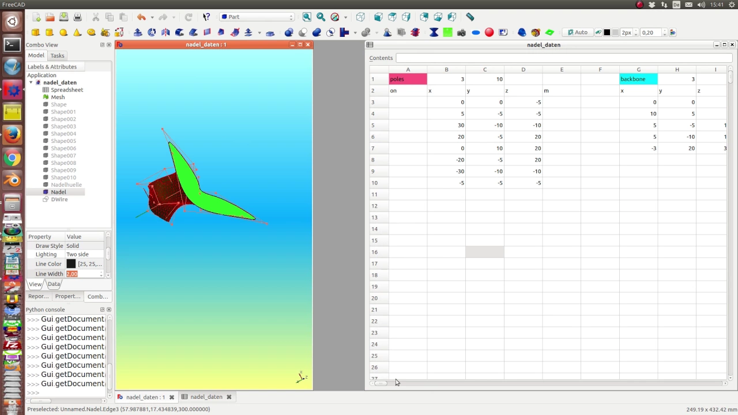Image resolution: width=738 pixels, height=415 pixels.
Task: Select Mesh in the model tree
Action: [x=58, y=97]
